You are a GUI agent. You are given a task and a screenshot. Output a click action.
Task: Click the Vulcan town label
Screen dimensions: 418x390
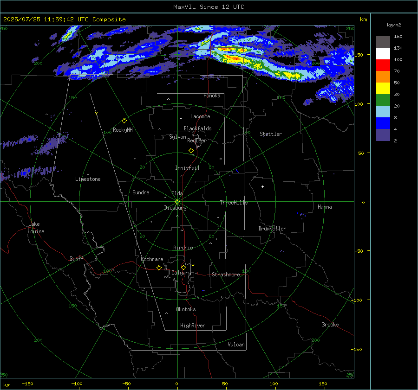236,345
